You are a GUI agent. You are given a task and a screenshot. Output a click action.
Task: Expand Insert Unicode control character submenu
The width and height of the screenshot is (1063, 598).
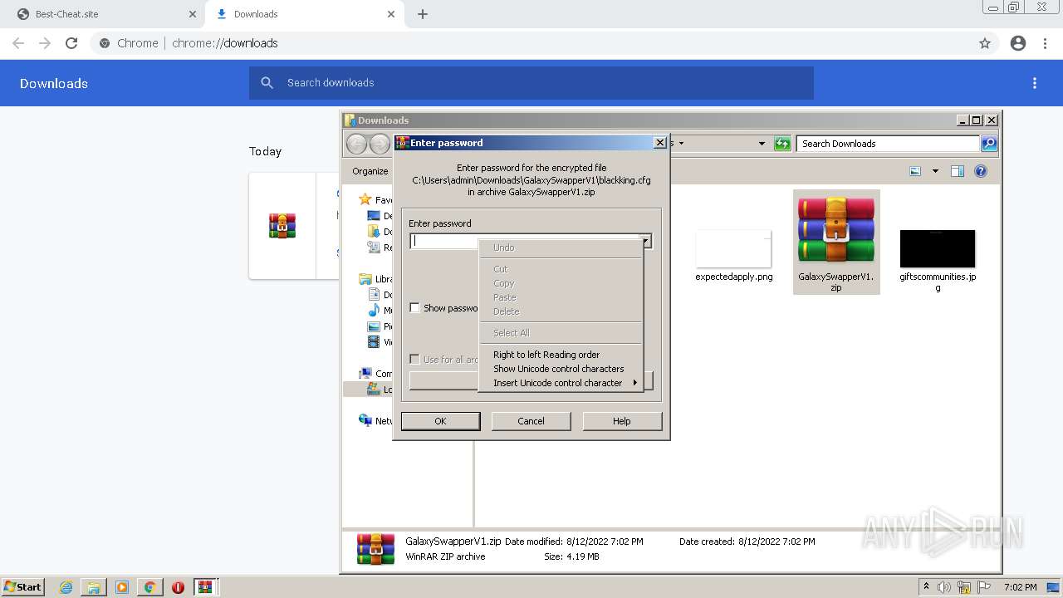click(561, 383)
